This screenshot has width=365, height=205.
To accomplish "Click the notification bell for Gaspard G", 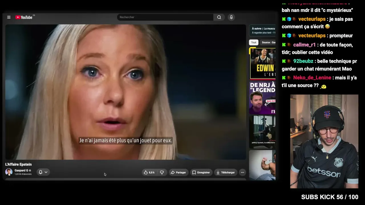I will click(x=40, y=172).
